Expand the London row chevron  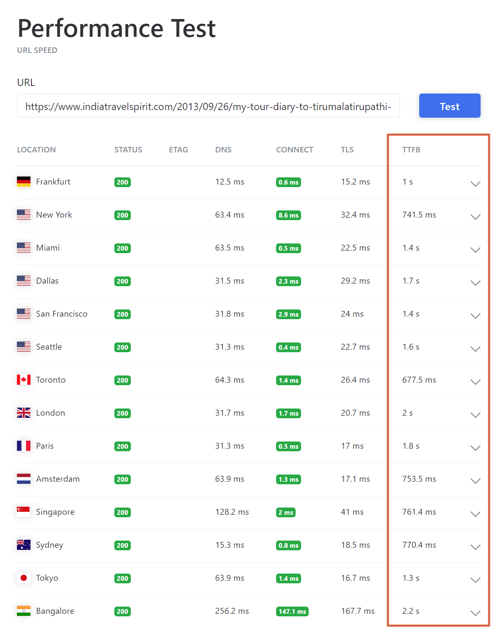click(x=475, y=415)
